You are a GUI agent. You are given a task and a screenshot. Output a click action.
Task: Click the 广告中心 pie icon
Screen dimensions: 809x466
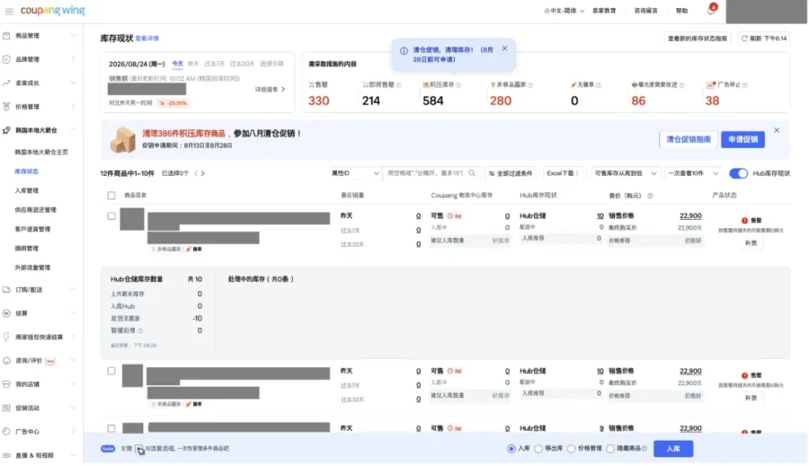click(6, 432)
